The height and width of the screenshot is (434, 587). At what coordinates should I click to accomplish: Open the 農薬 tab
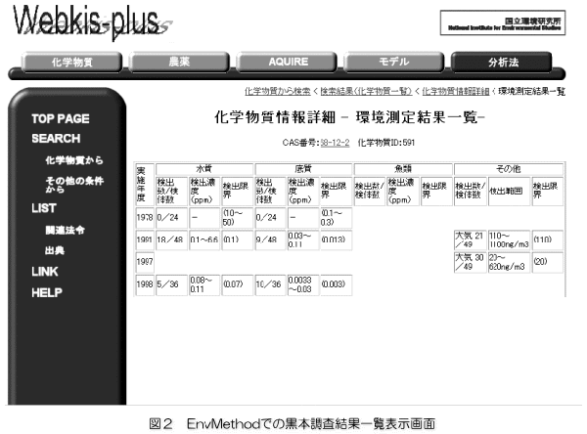coord(179,63)
